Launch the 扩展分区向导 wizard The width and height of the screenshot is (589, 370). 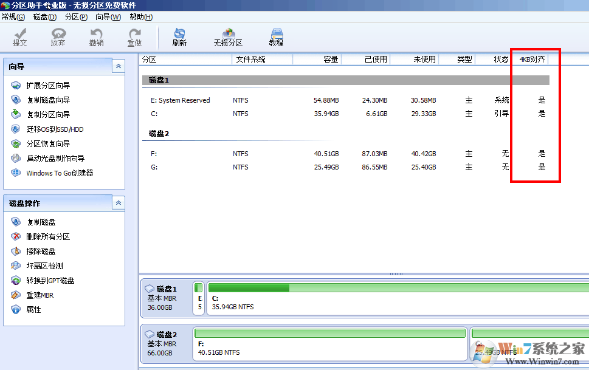(47, 86)
